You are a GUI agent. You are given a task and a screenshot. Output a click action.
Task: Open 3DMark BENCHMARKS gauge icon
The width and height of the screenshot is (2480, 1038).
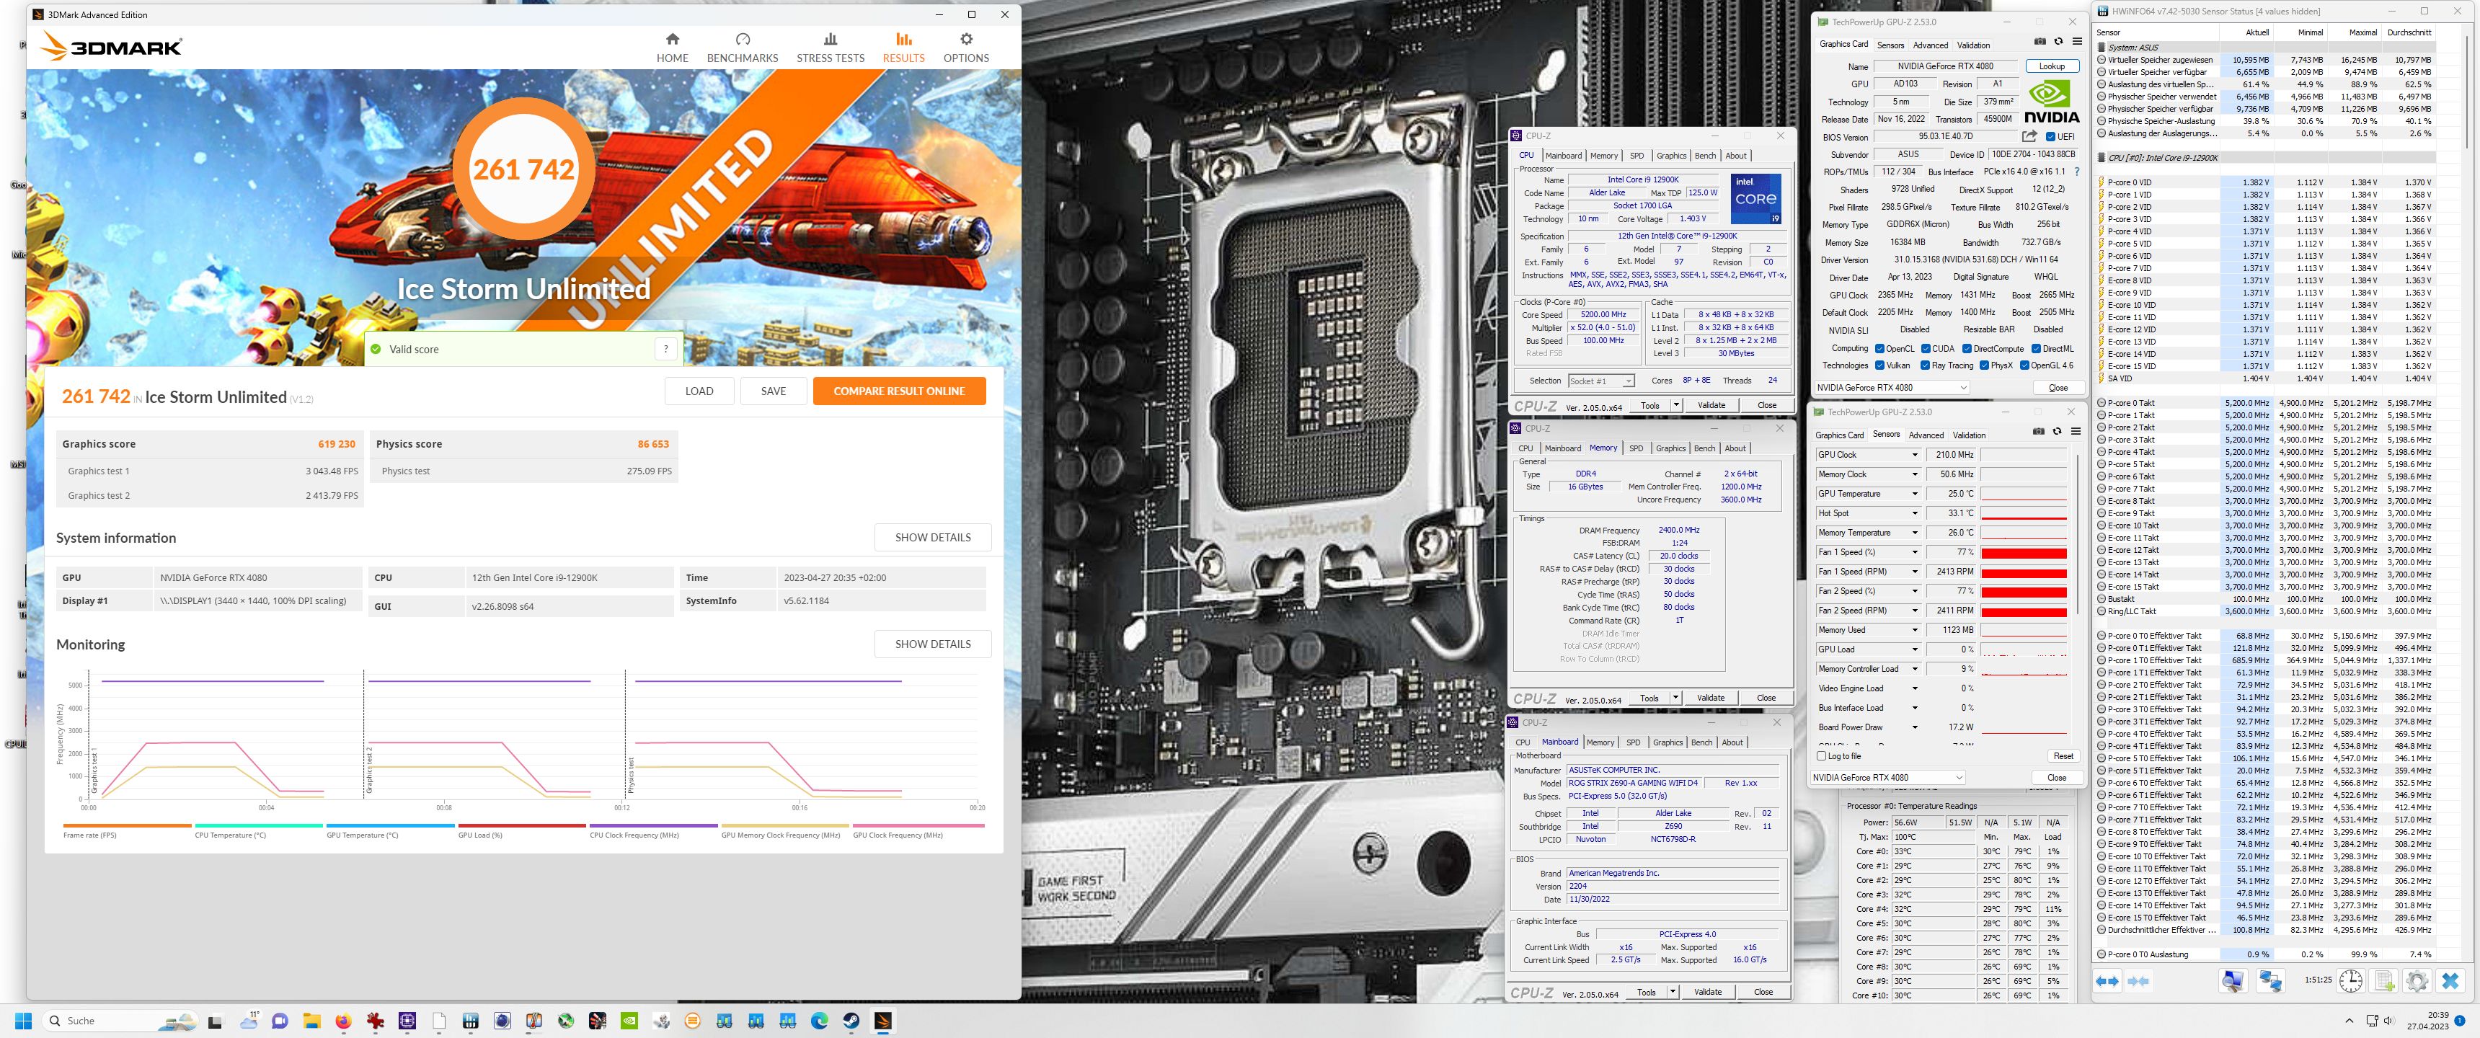743,40
